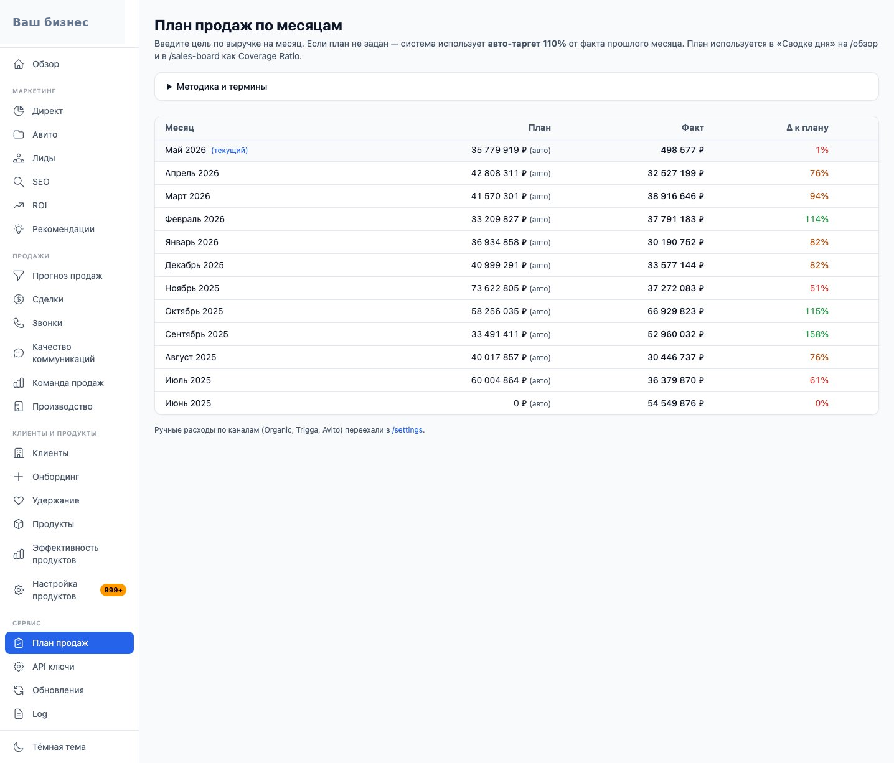Click the План column header

pos(540,128)
